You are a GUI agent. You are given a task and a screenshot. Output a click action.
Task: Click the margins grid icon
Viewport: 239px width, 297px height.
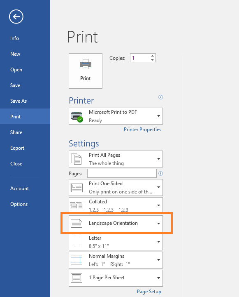tap(77, 260)
